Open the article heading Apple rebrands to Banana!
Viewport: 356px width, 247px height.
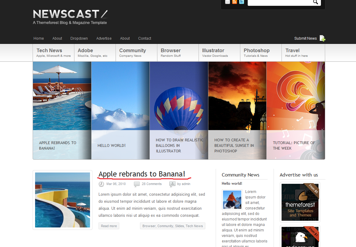[x=142, y=174]
